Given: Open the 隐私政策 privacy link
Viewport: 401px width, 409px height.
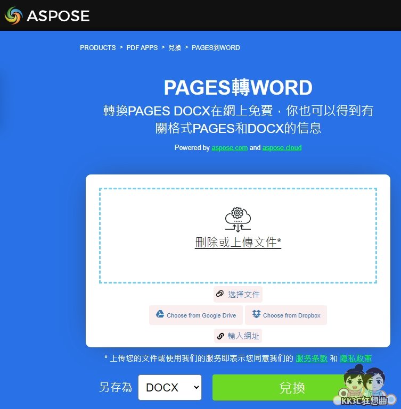Looking at the screenshot, I should [356, 358].
